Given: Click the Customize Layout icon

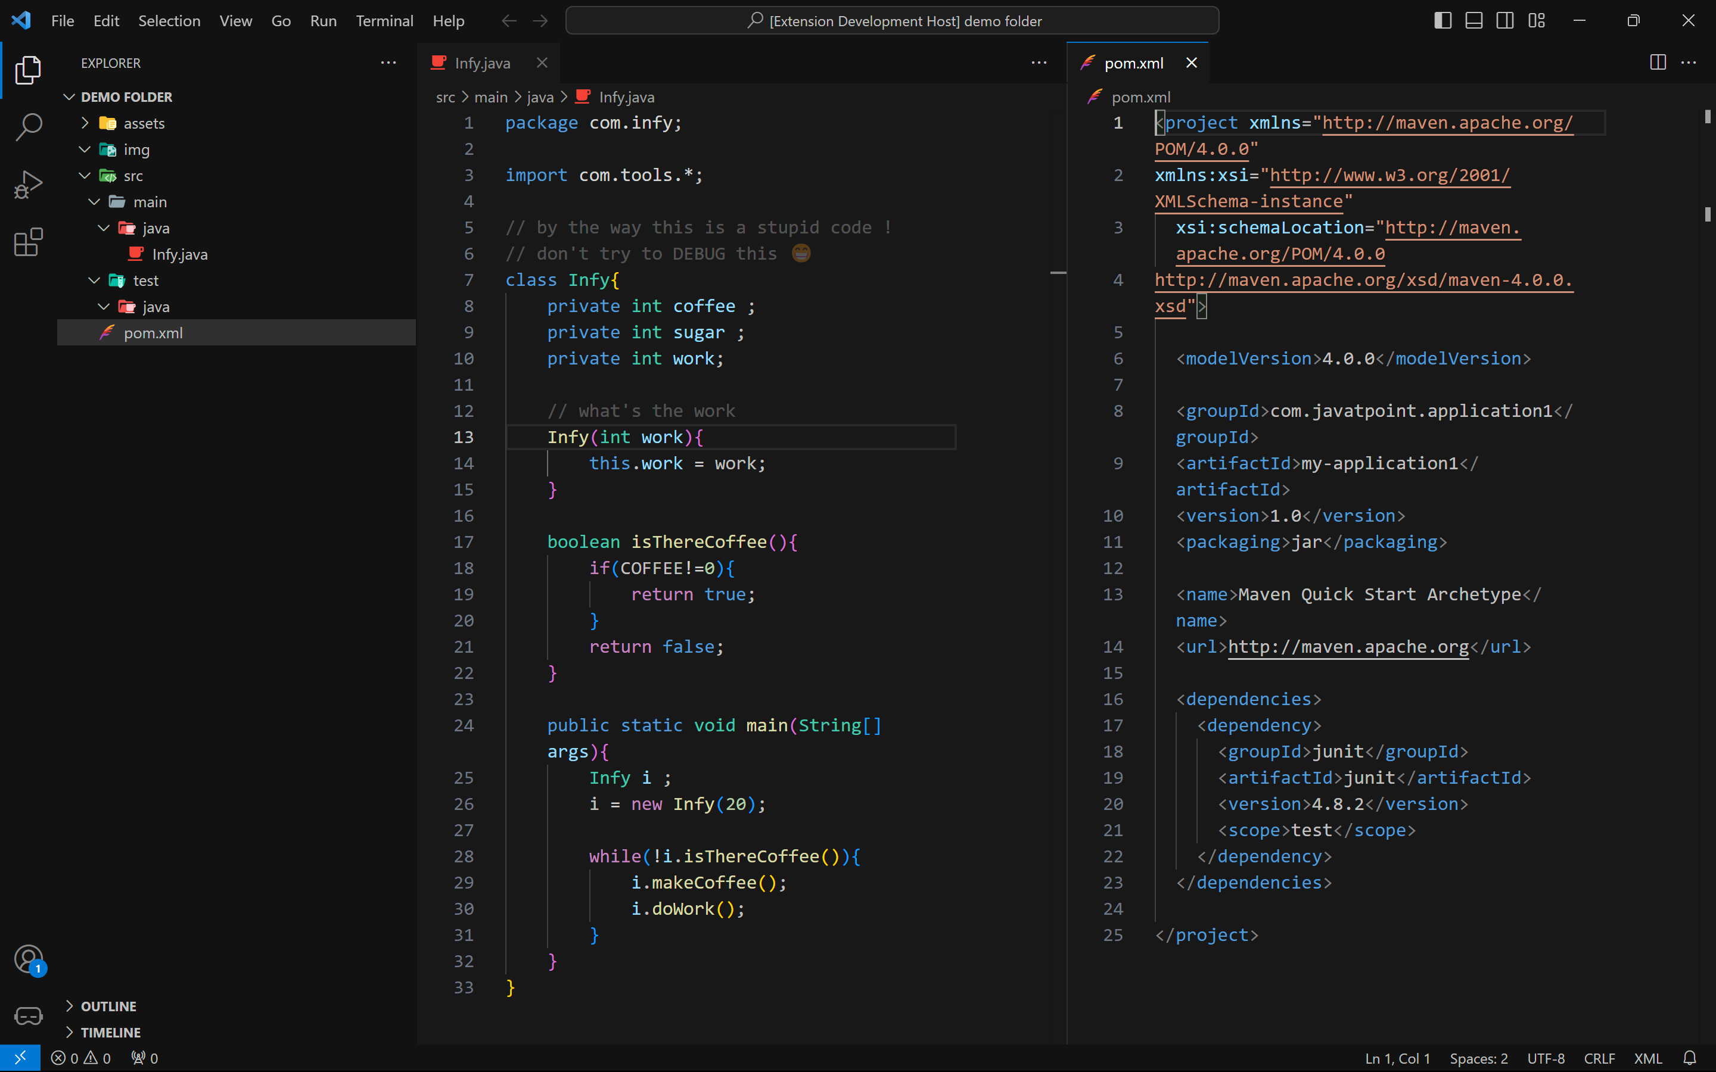Looking at the screenshot, I should coord(1537,21).
